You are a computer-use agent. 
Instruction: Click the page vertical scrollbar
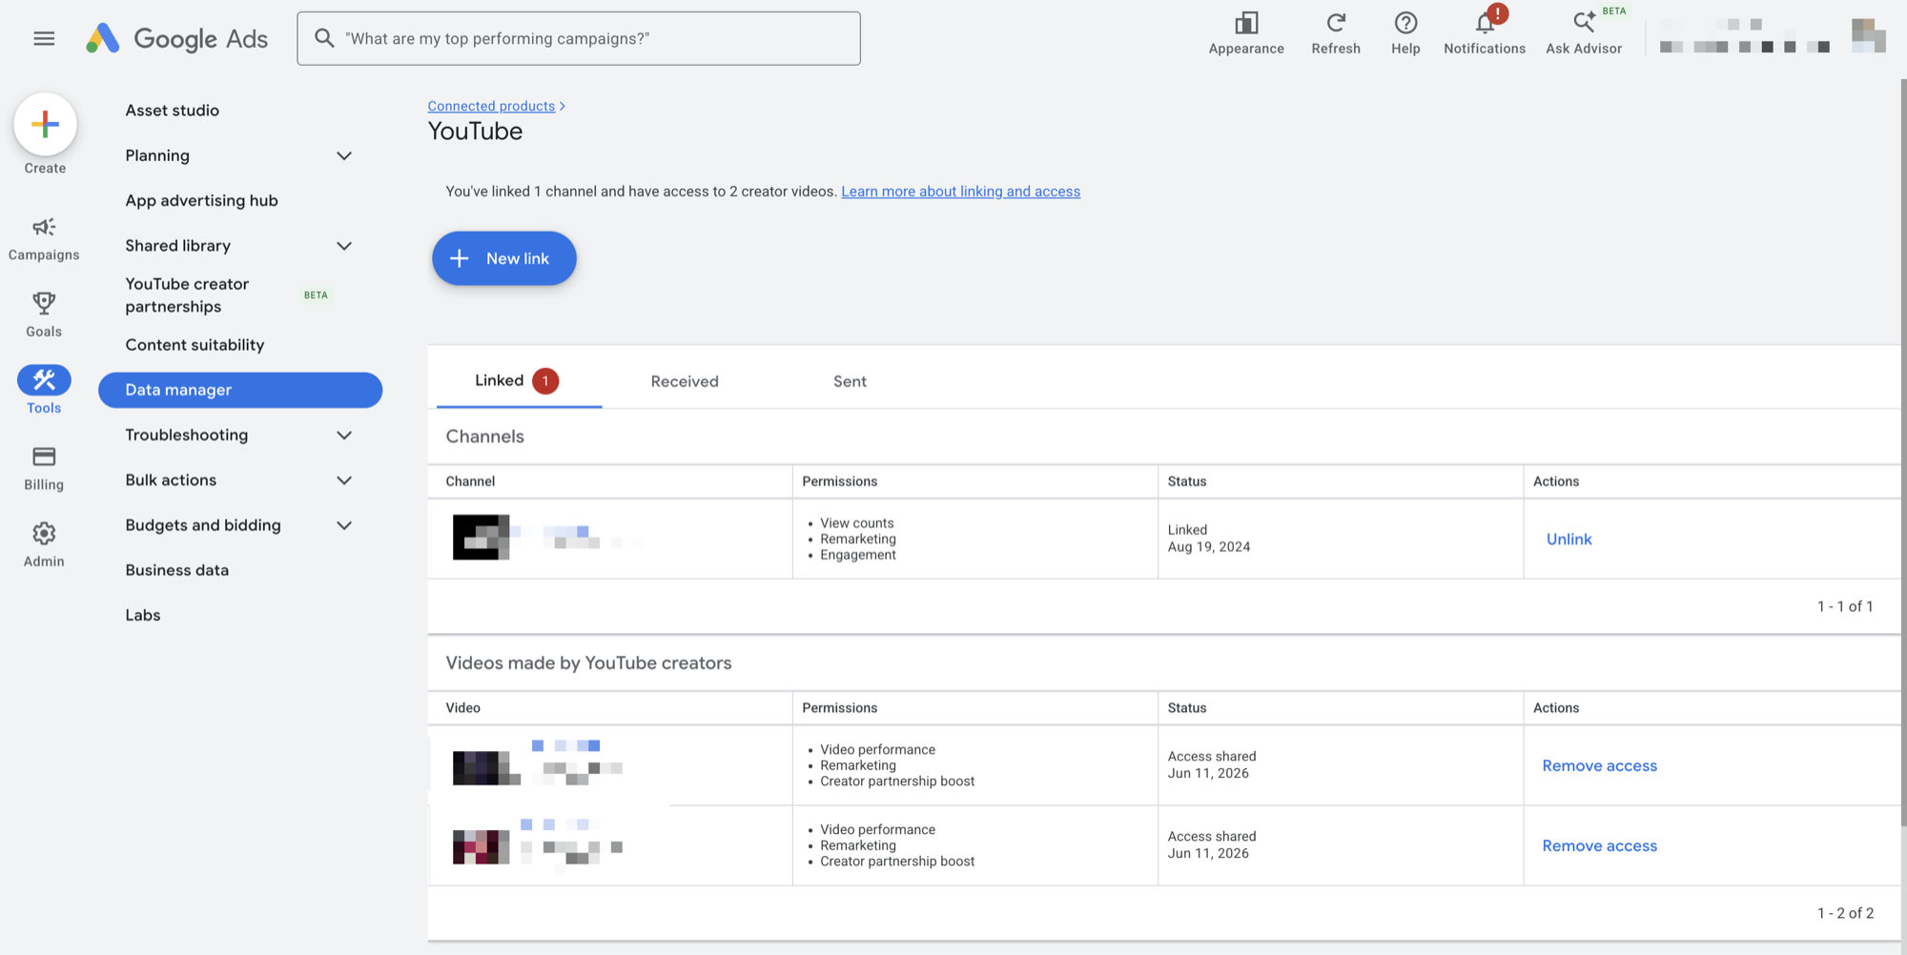[x=1902, y=453]
